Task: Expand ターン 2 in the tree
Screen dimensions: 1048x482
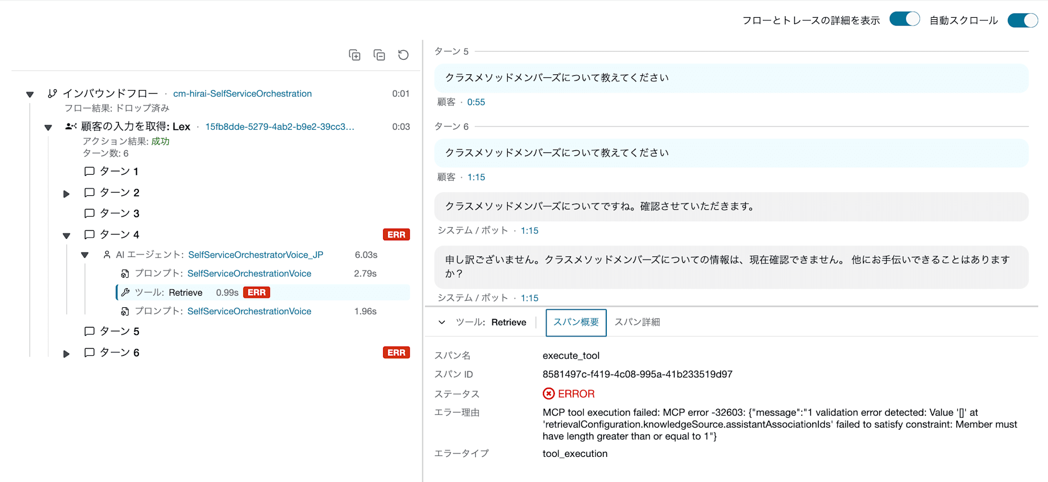Action: pos(67,194)
